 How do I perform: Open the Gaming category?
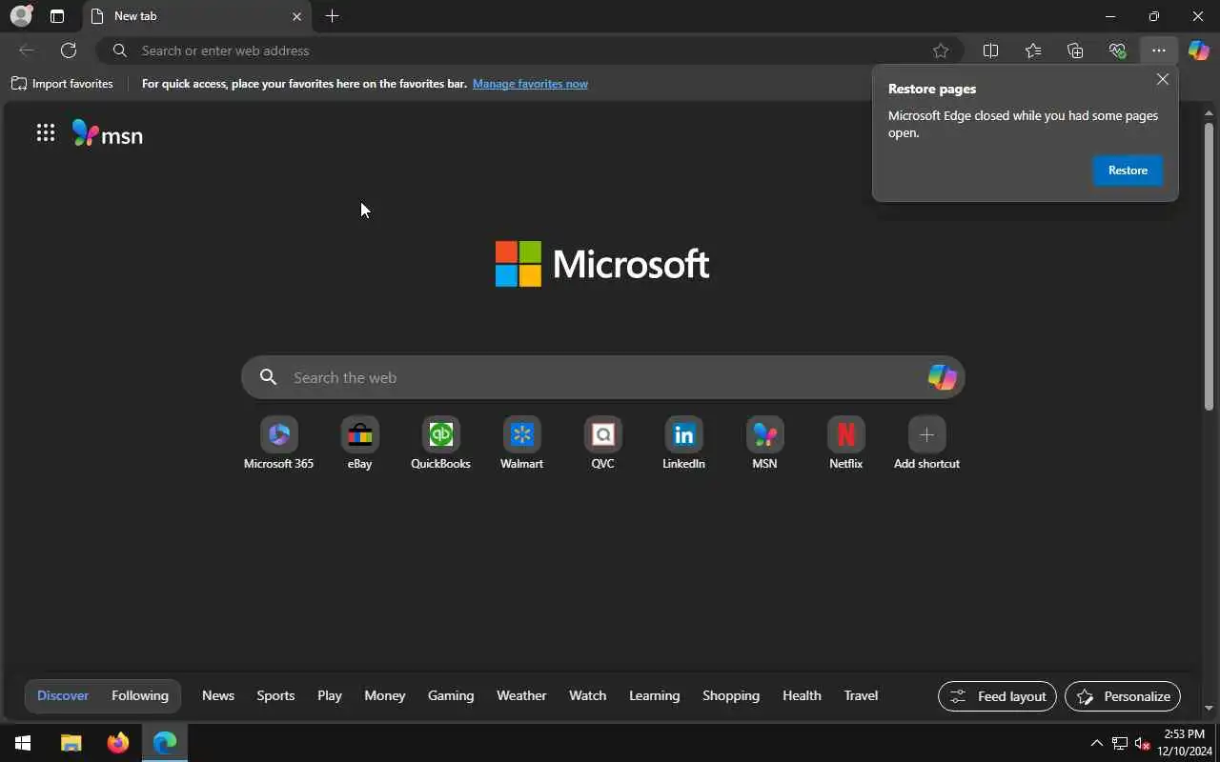(451, 695)
